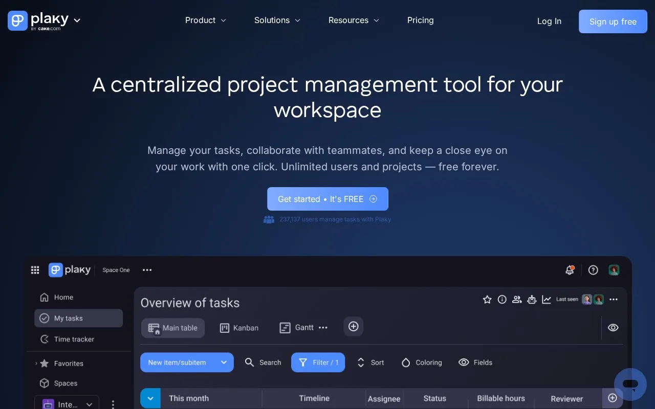
Task: Open the board three-dot menu near Last seen
Action: point(614,300)
